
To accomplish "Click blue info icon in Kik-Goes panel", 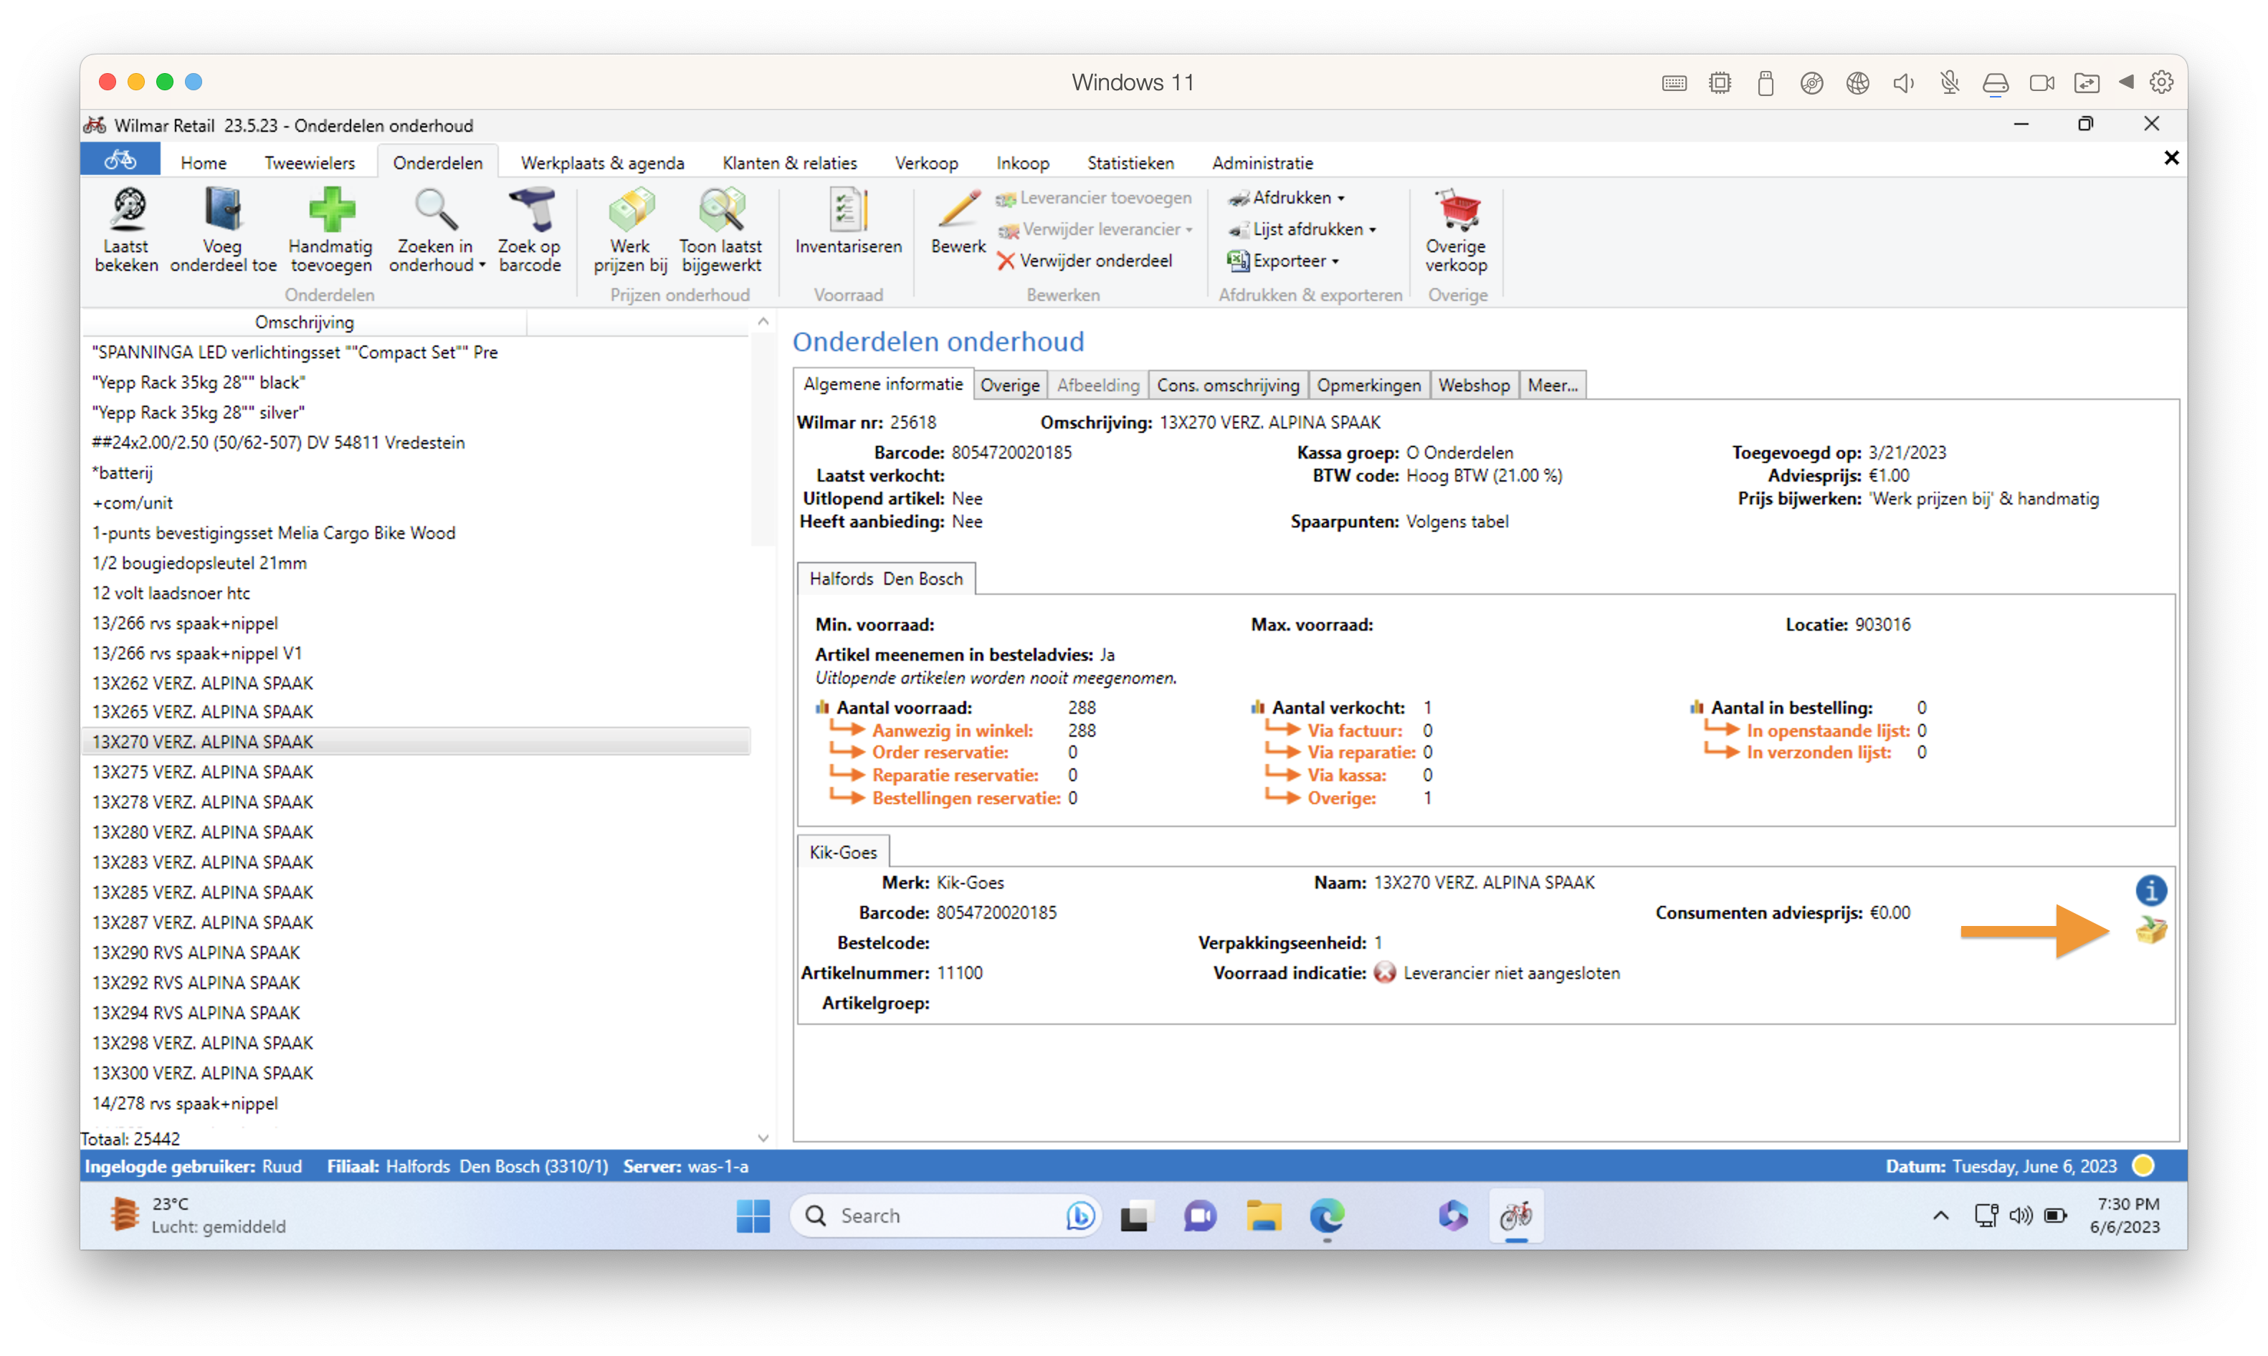I will 2150,889.
